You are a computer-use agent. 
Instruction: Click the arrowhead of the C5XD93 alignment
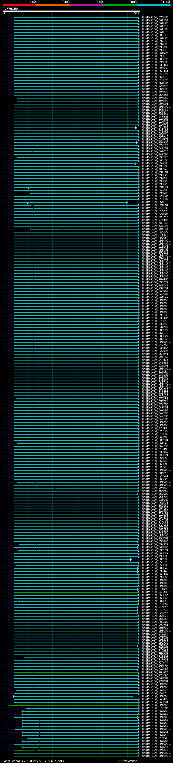135,163
